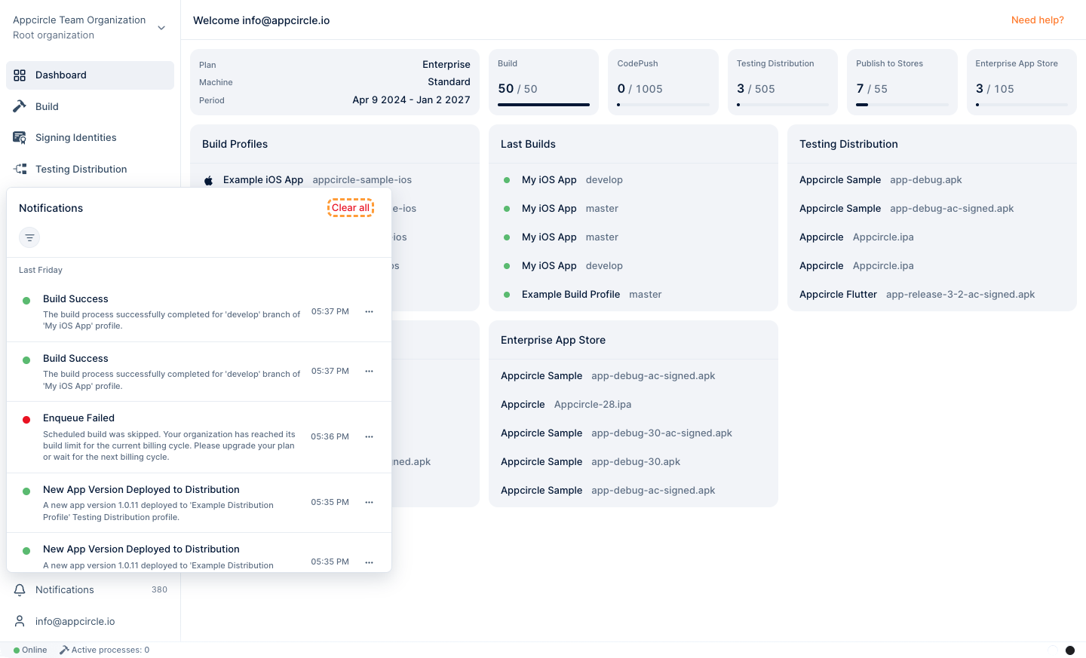Viewport: 1086px width, 658px height.
Task: Open the Plan Enterprise info card
Action: point(335,82)
